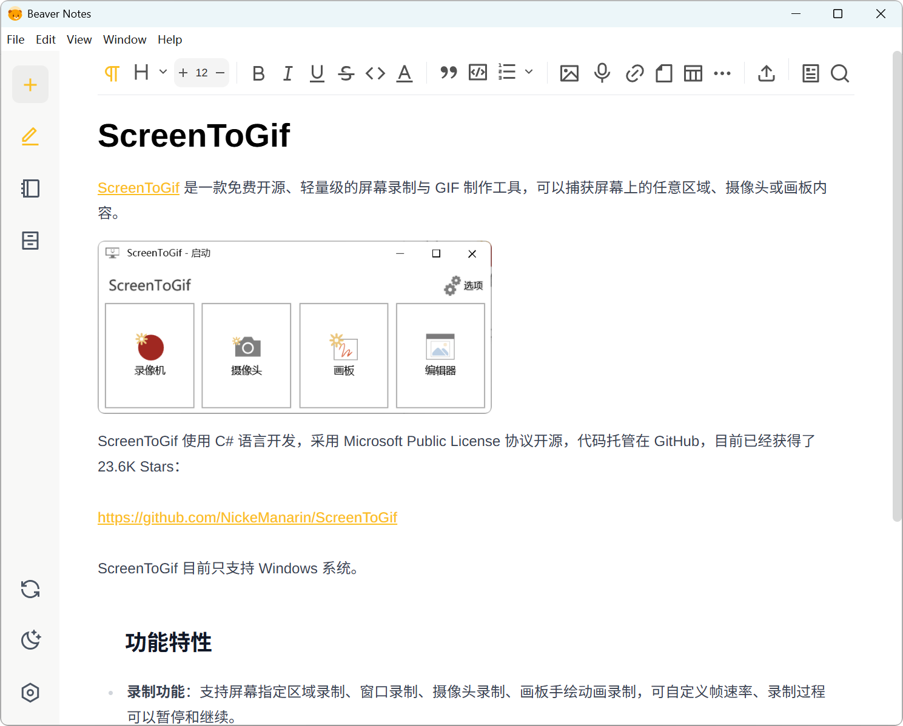Insert an image from toolbar
Image resolution: width=903 pixels, height=726 pixels.
click(x=569, y=73)
